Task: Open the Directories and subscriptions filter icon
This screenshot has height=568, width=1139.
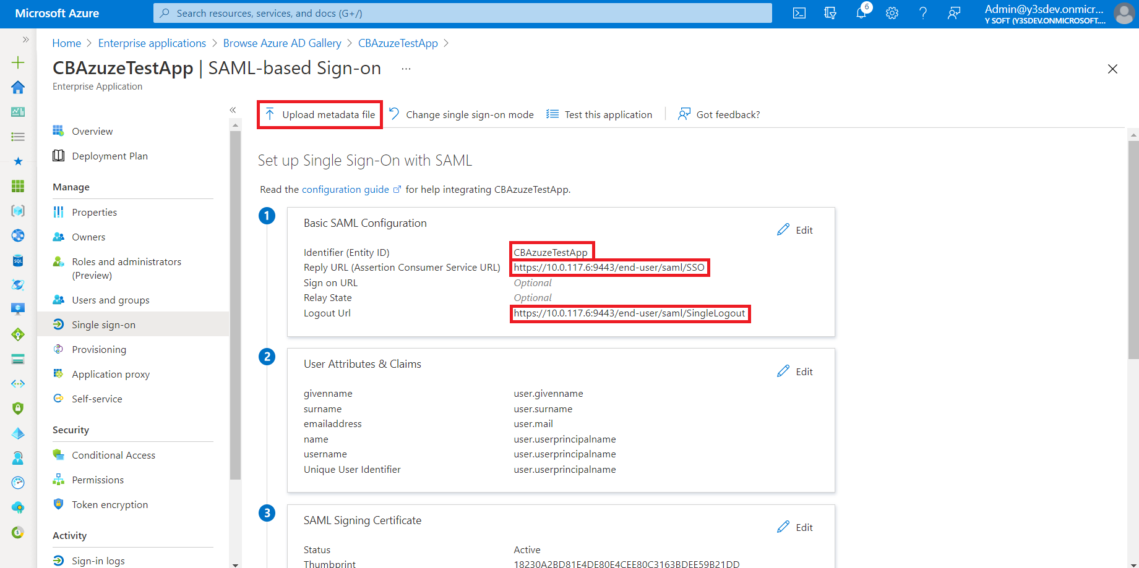Action: [x=830, y=12]
